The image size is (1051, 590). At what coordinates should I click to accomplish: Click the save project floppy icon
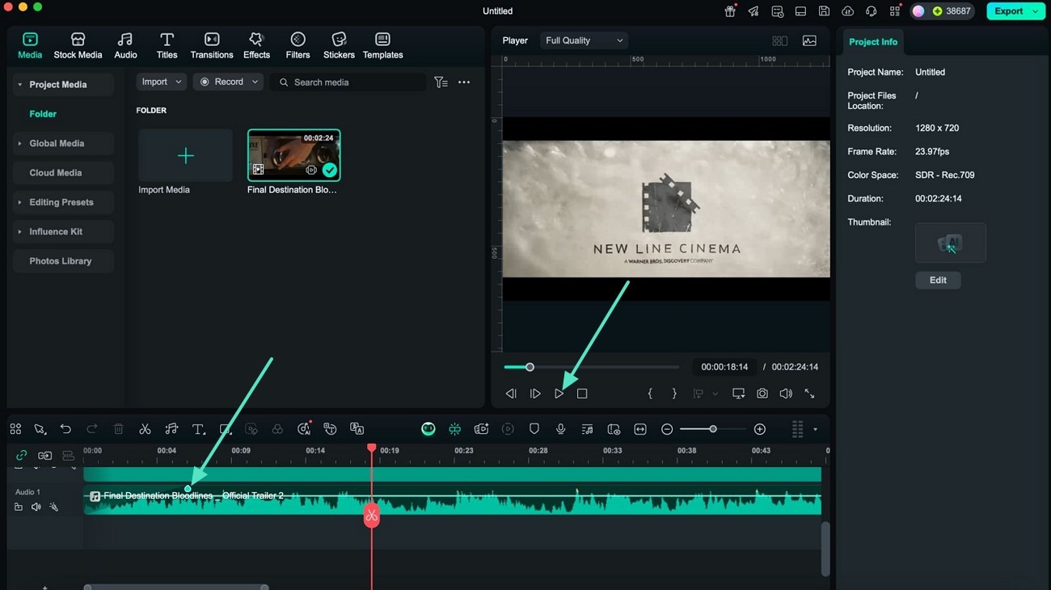click(824, 11)
